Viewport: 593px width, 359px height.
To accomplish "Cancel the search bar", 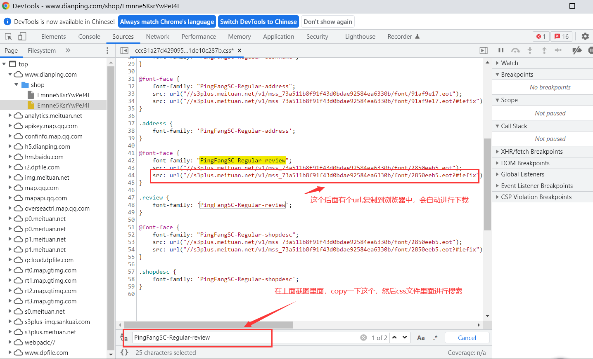I will (467, 338).
